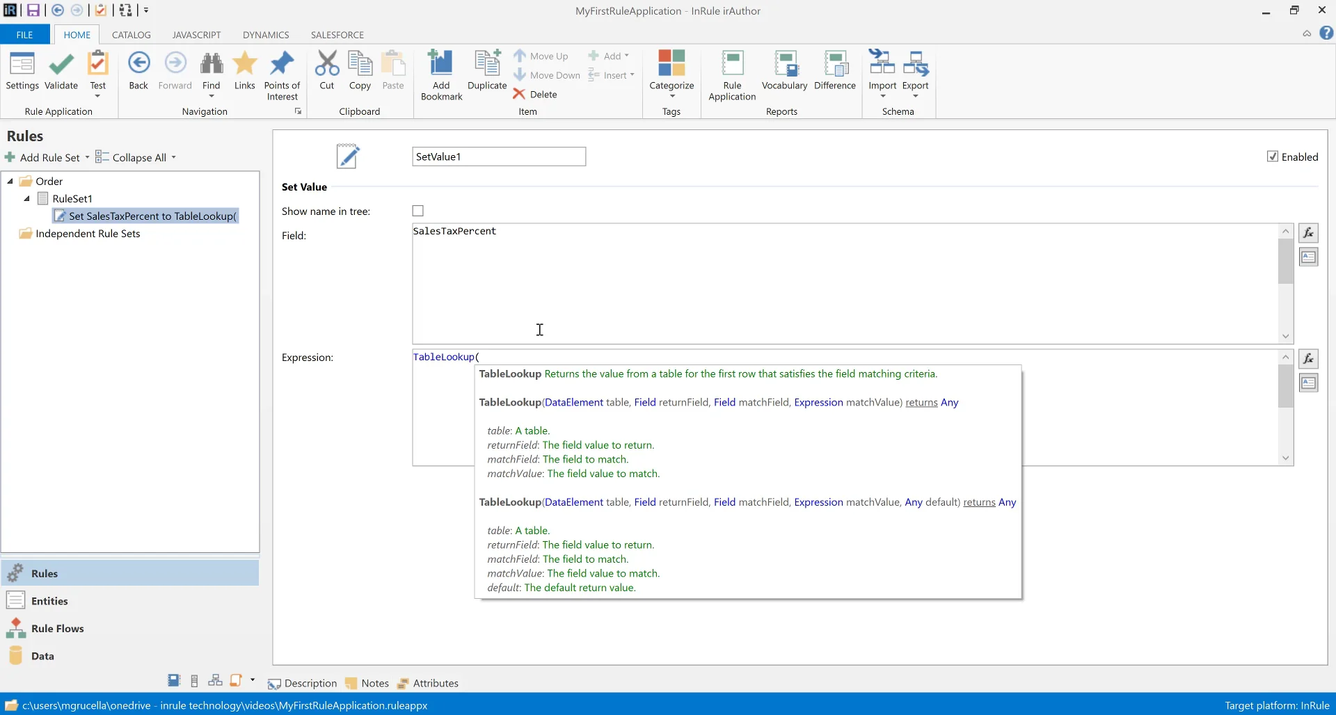Open the Test tool
The width and height of the screenshot is (1336, 715).
tap(97, 72)
